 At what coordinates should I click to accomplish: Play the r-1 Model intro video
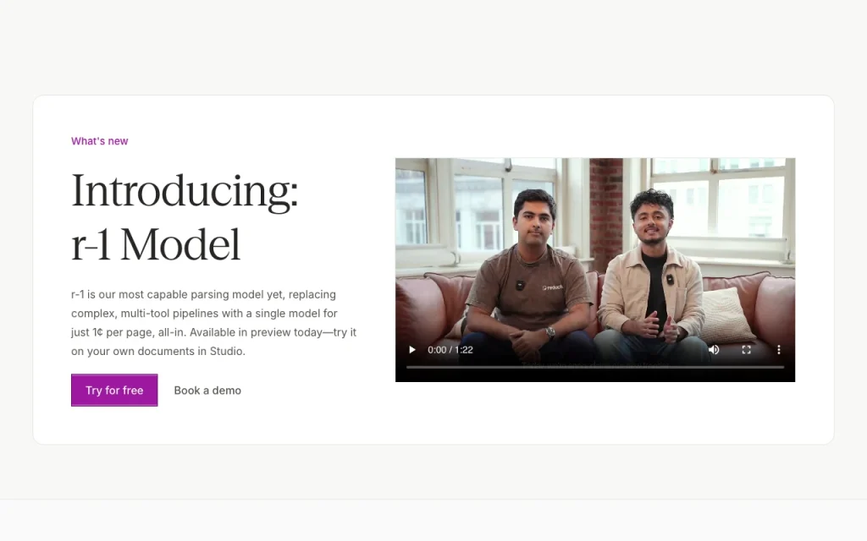[x=412, y=349]
